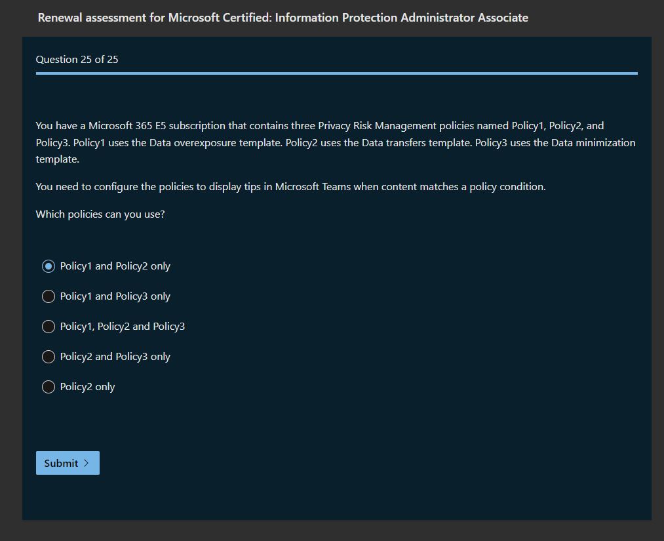The image size is (664, 541).
Task: Click the 'Policy2 and Policy3 only' label text
Action: 115,357
